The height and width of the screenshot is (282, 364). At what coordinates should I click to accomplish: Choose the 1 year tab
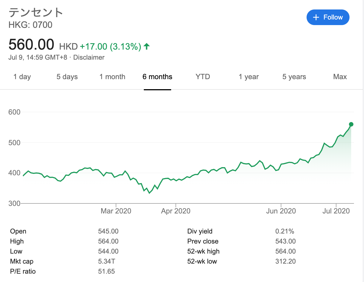(x=249, y=77)
